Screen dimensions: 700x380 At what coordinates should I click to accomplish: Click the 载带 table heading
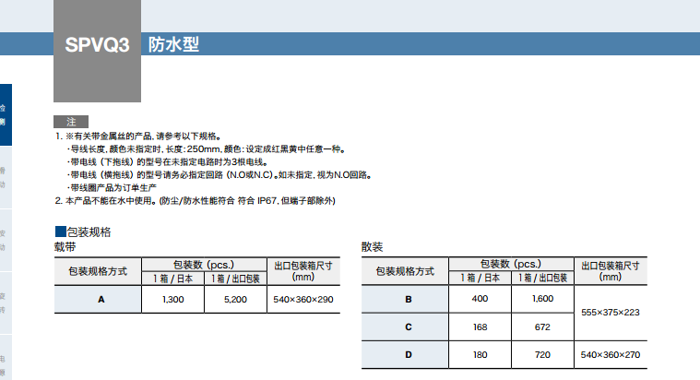point(67,247)
